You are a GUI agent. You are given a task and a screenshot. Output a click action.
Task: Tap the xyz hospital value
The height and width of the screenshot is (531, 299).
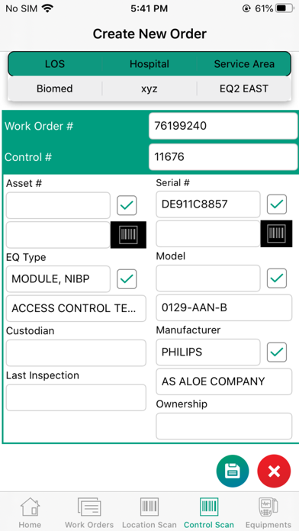point(149,88)
